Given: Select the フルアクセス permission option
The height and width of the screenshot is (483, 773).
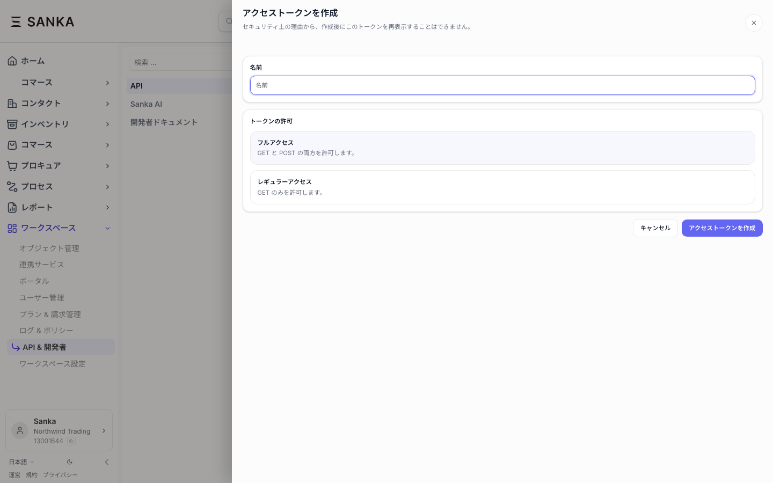Looking at the screenshot, I should point(502,148).
